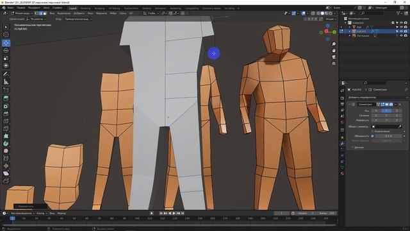Open Modifiers wrench tab in Properties
Image resolution: width=410 pixels, height=231 pixels.
tap(342, 144)
